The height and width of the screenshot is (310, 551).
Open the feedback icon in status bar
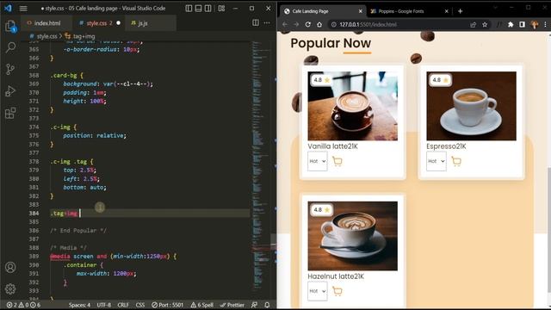coord(254,305)
